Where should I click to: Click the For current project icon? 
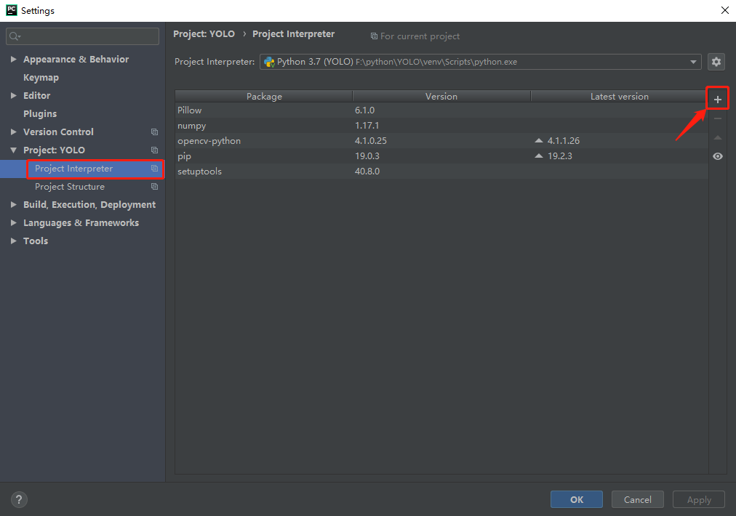[x=374, y=36]
